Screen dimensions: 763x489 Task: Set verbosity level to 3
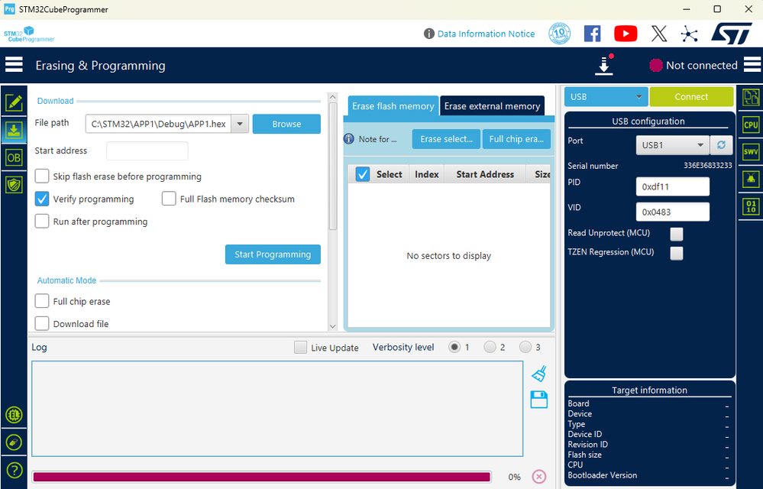click(x=525, y=347)
